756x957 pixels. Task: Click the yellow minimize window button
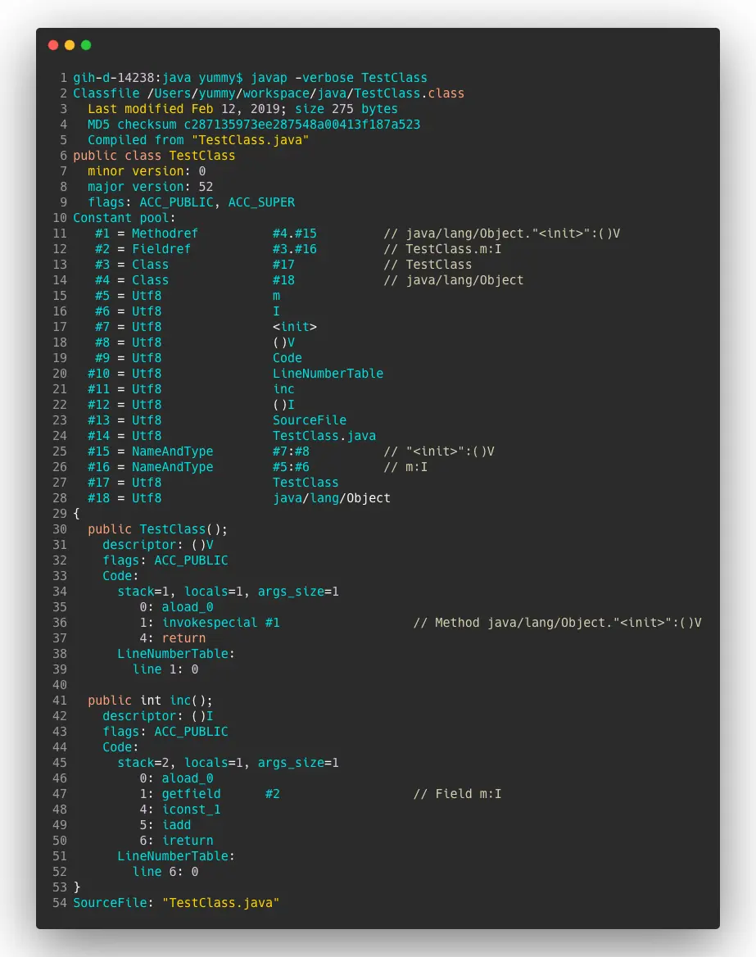70,45
